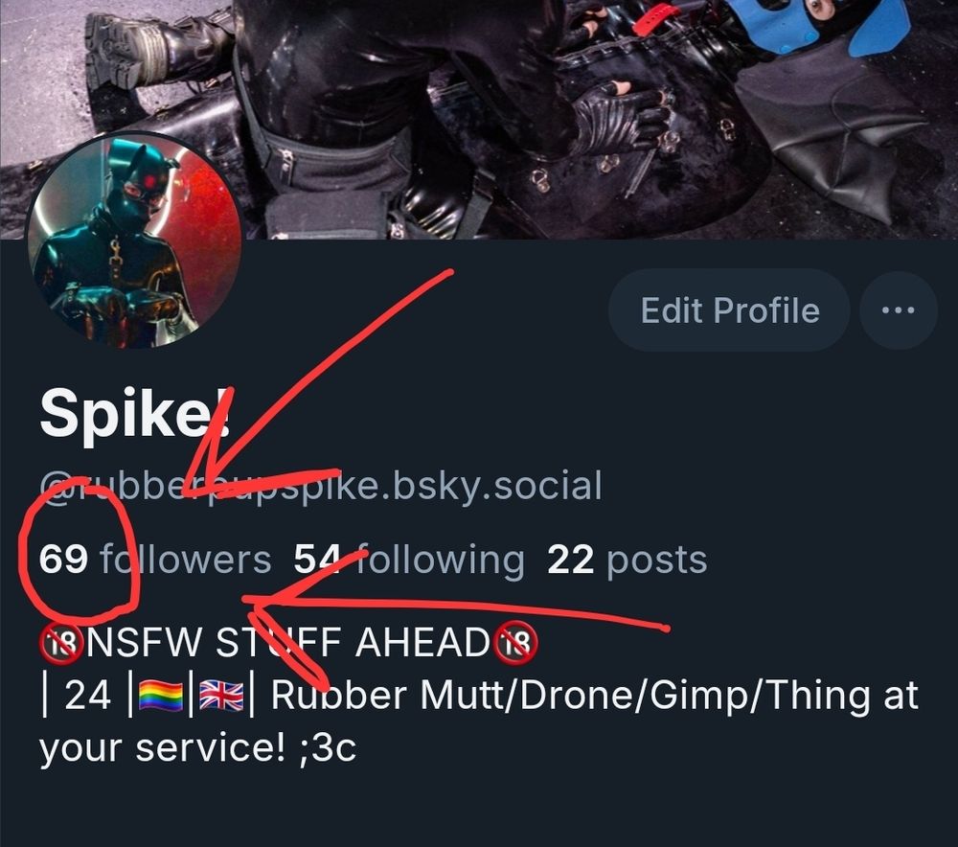Click the 18+ emoji before NSFW
The width and height of the screenshot is (958, 847).
click(x=61, y=644)
